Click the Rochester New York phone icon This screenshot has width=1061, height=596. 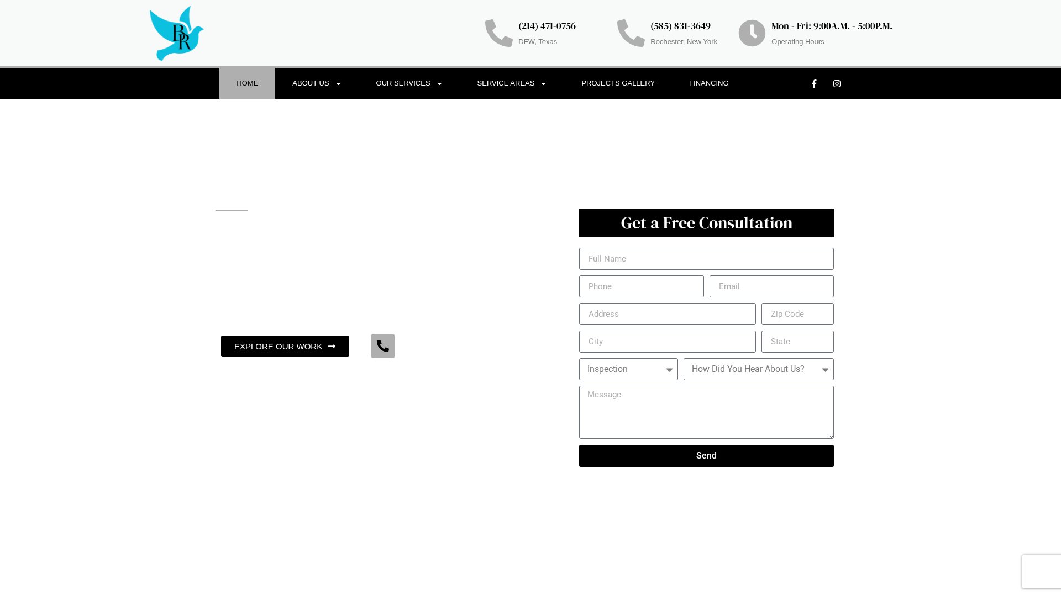[631, 33]
